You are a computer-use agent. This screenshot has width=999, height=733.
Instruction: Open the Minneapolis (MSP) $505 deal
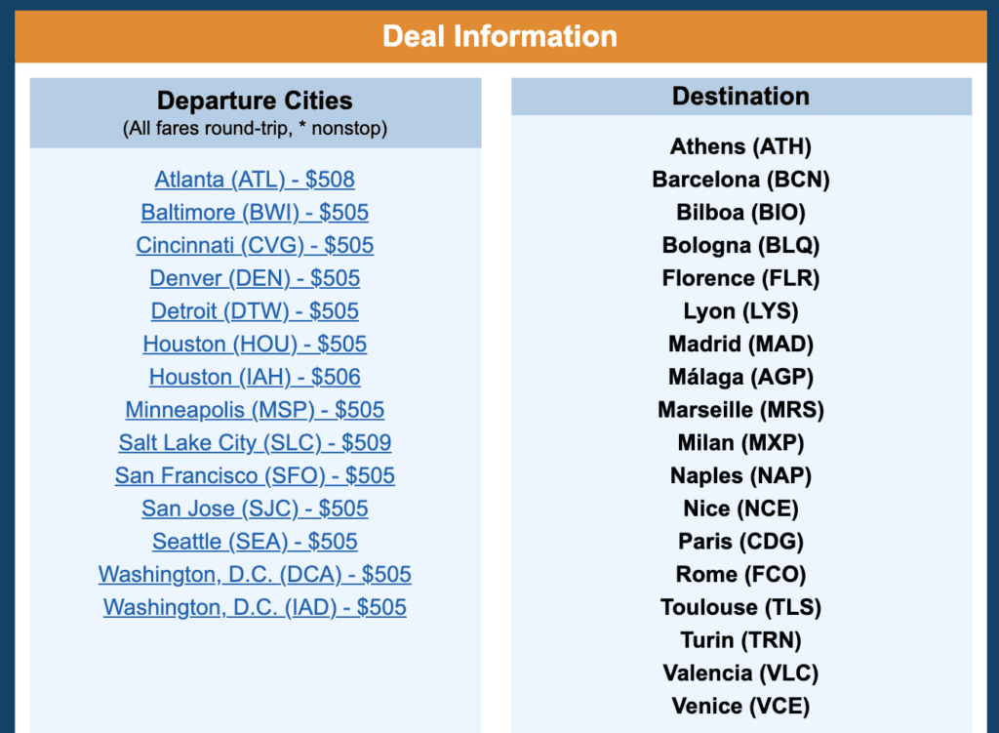[x=255, y=410]
